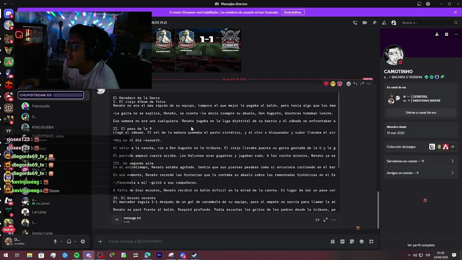462x260 pixels.
Task: Hide the user profile panel
Action: (x=394, y=22)
